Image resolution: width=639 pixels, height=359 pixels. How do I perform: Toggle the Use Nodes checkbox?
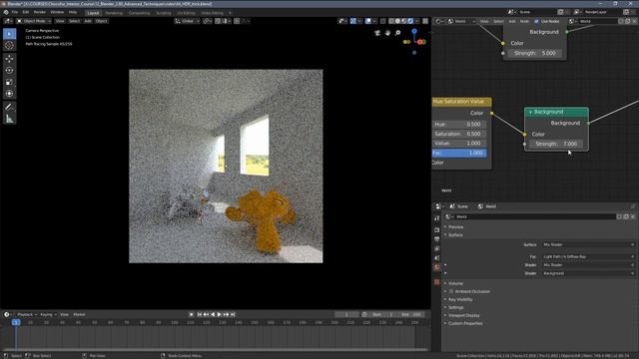coord(536,21)
